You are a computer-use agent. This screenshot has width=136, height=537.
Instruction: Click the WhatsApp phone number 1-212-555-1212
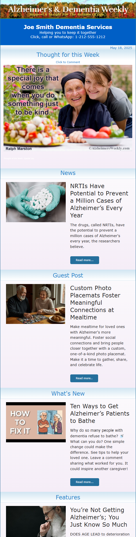[90, 37]
